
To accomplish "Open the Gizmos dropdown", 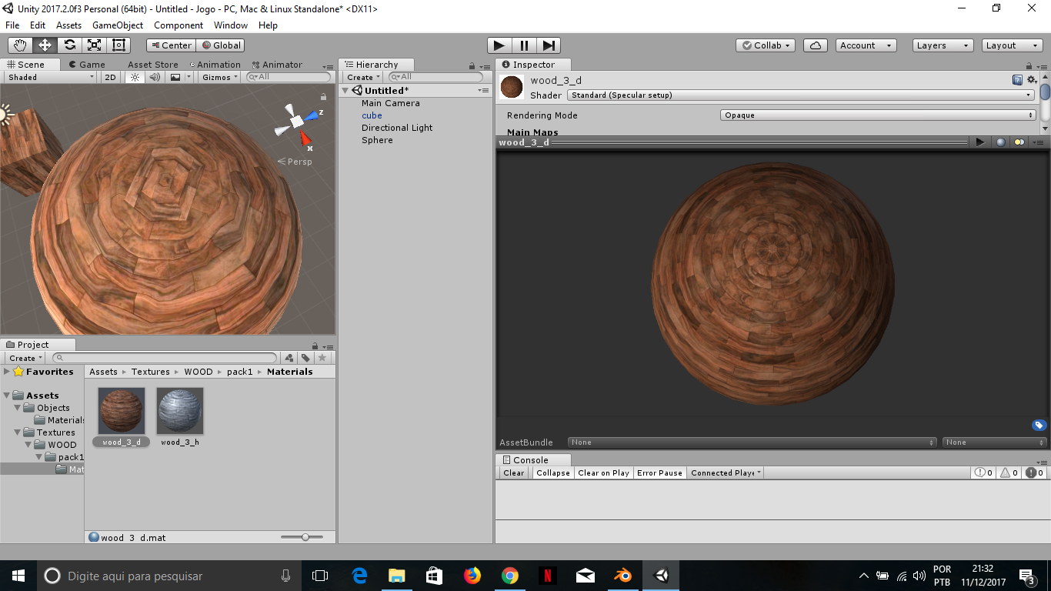I will (x=219, y=77).
